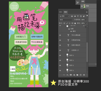Filter layers by shape layer icon
The image size is (101, 91).
(x=81, y=16)
